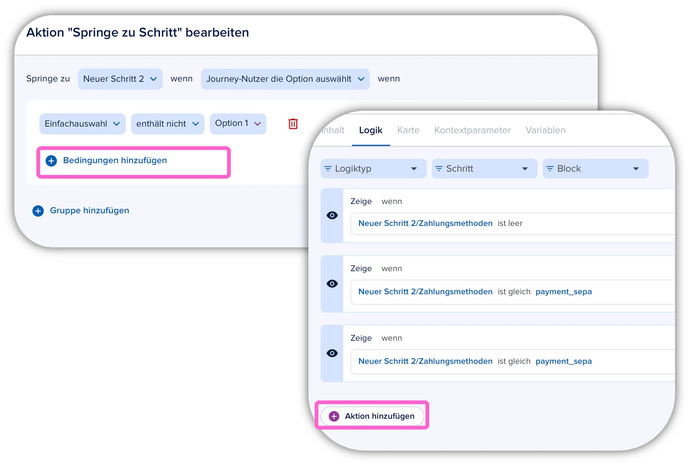Click the filter icon in the Schritt filter
Viewport: 690px width, 465px height.
point(439,169)
